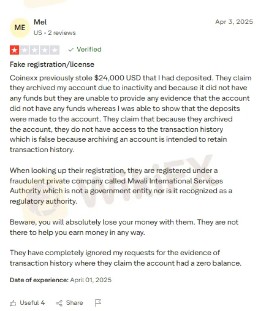Open reviewer name Mel

[40, 22]
